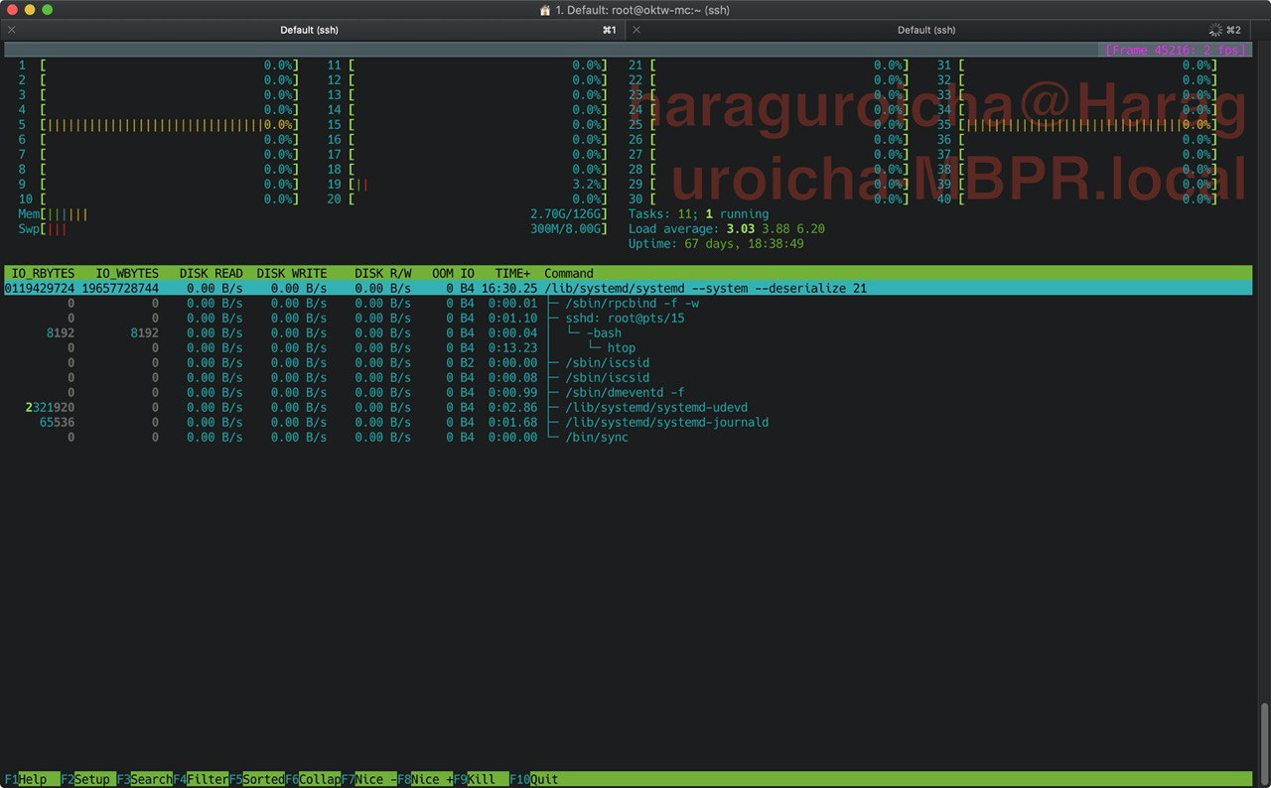The image size is (1271, 788).
Task: Click the CPU 35 usage meter
Action: pyautogui.click(x=1077, y=124)
